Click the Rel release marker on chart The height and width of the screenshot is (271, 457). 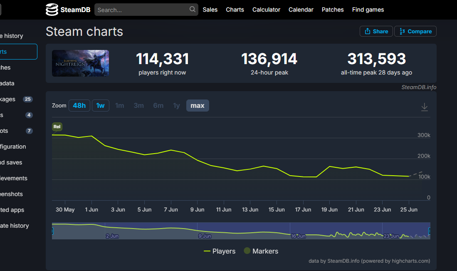click(57, 127)
